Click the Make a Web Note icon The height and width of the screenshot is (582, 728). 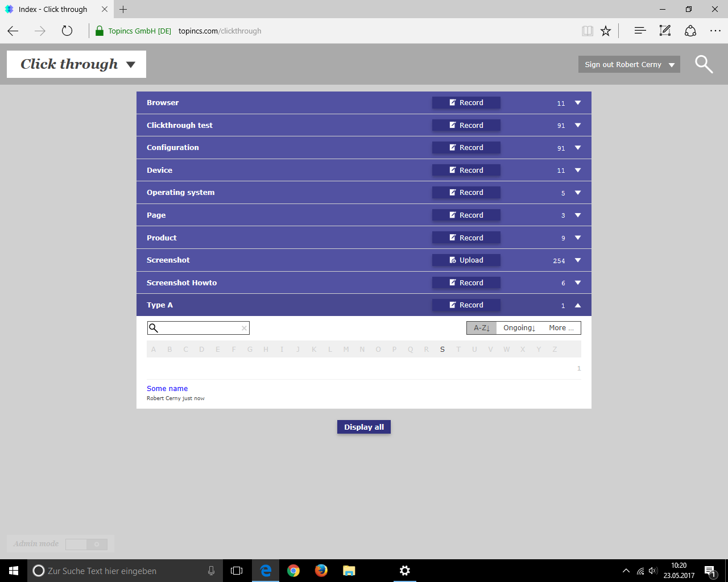click(x=665, y=31)
